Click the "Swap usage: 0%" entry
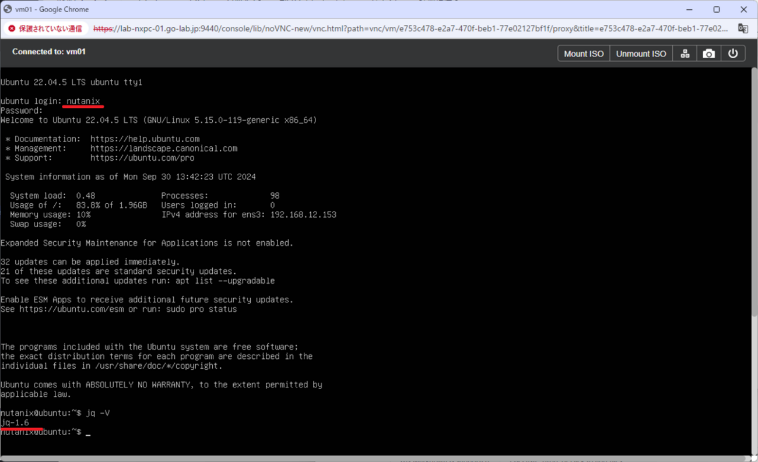This screenshot has height=462, width=758. pos(48,224)
